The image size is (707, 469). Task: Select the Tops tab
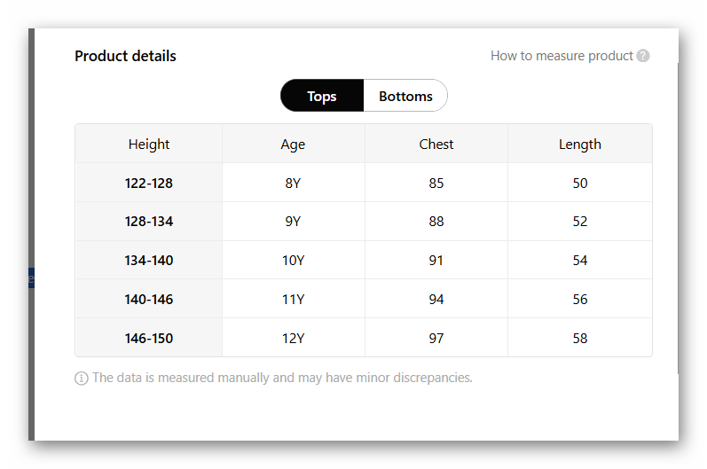click(321, 96)
